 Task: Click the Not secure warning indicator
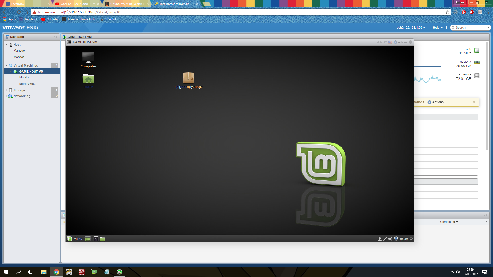pos(44,12)
